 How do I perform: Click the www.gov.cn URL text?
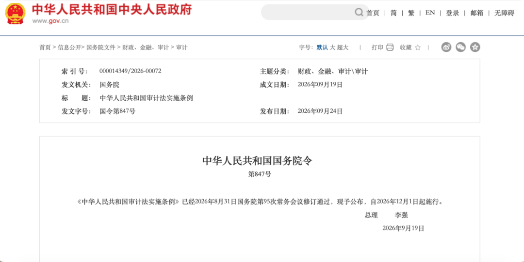(50, 21)
